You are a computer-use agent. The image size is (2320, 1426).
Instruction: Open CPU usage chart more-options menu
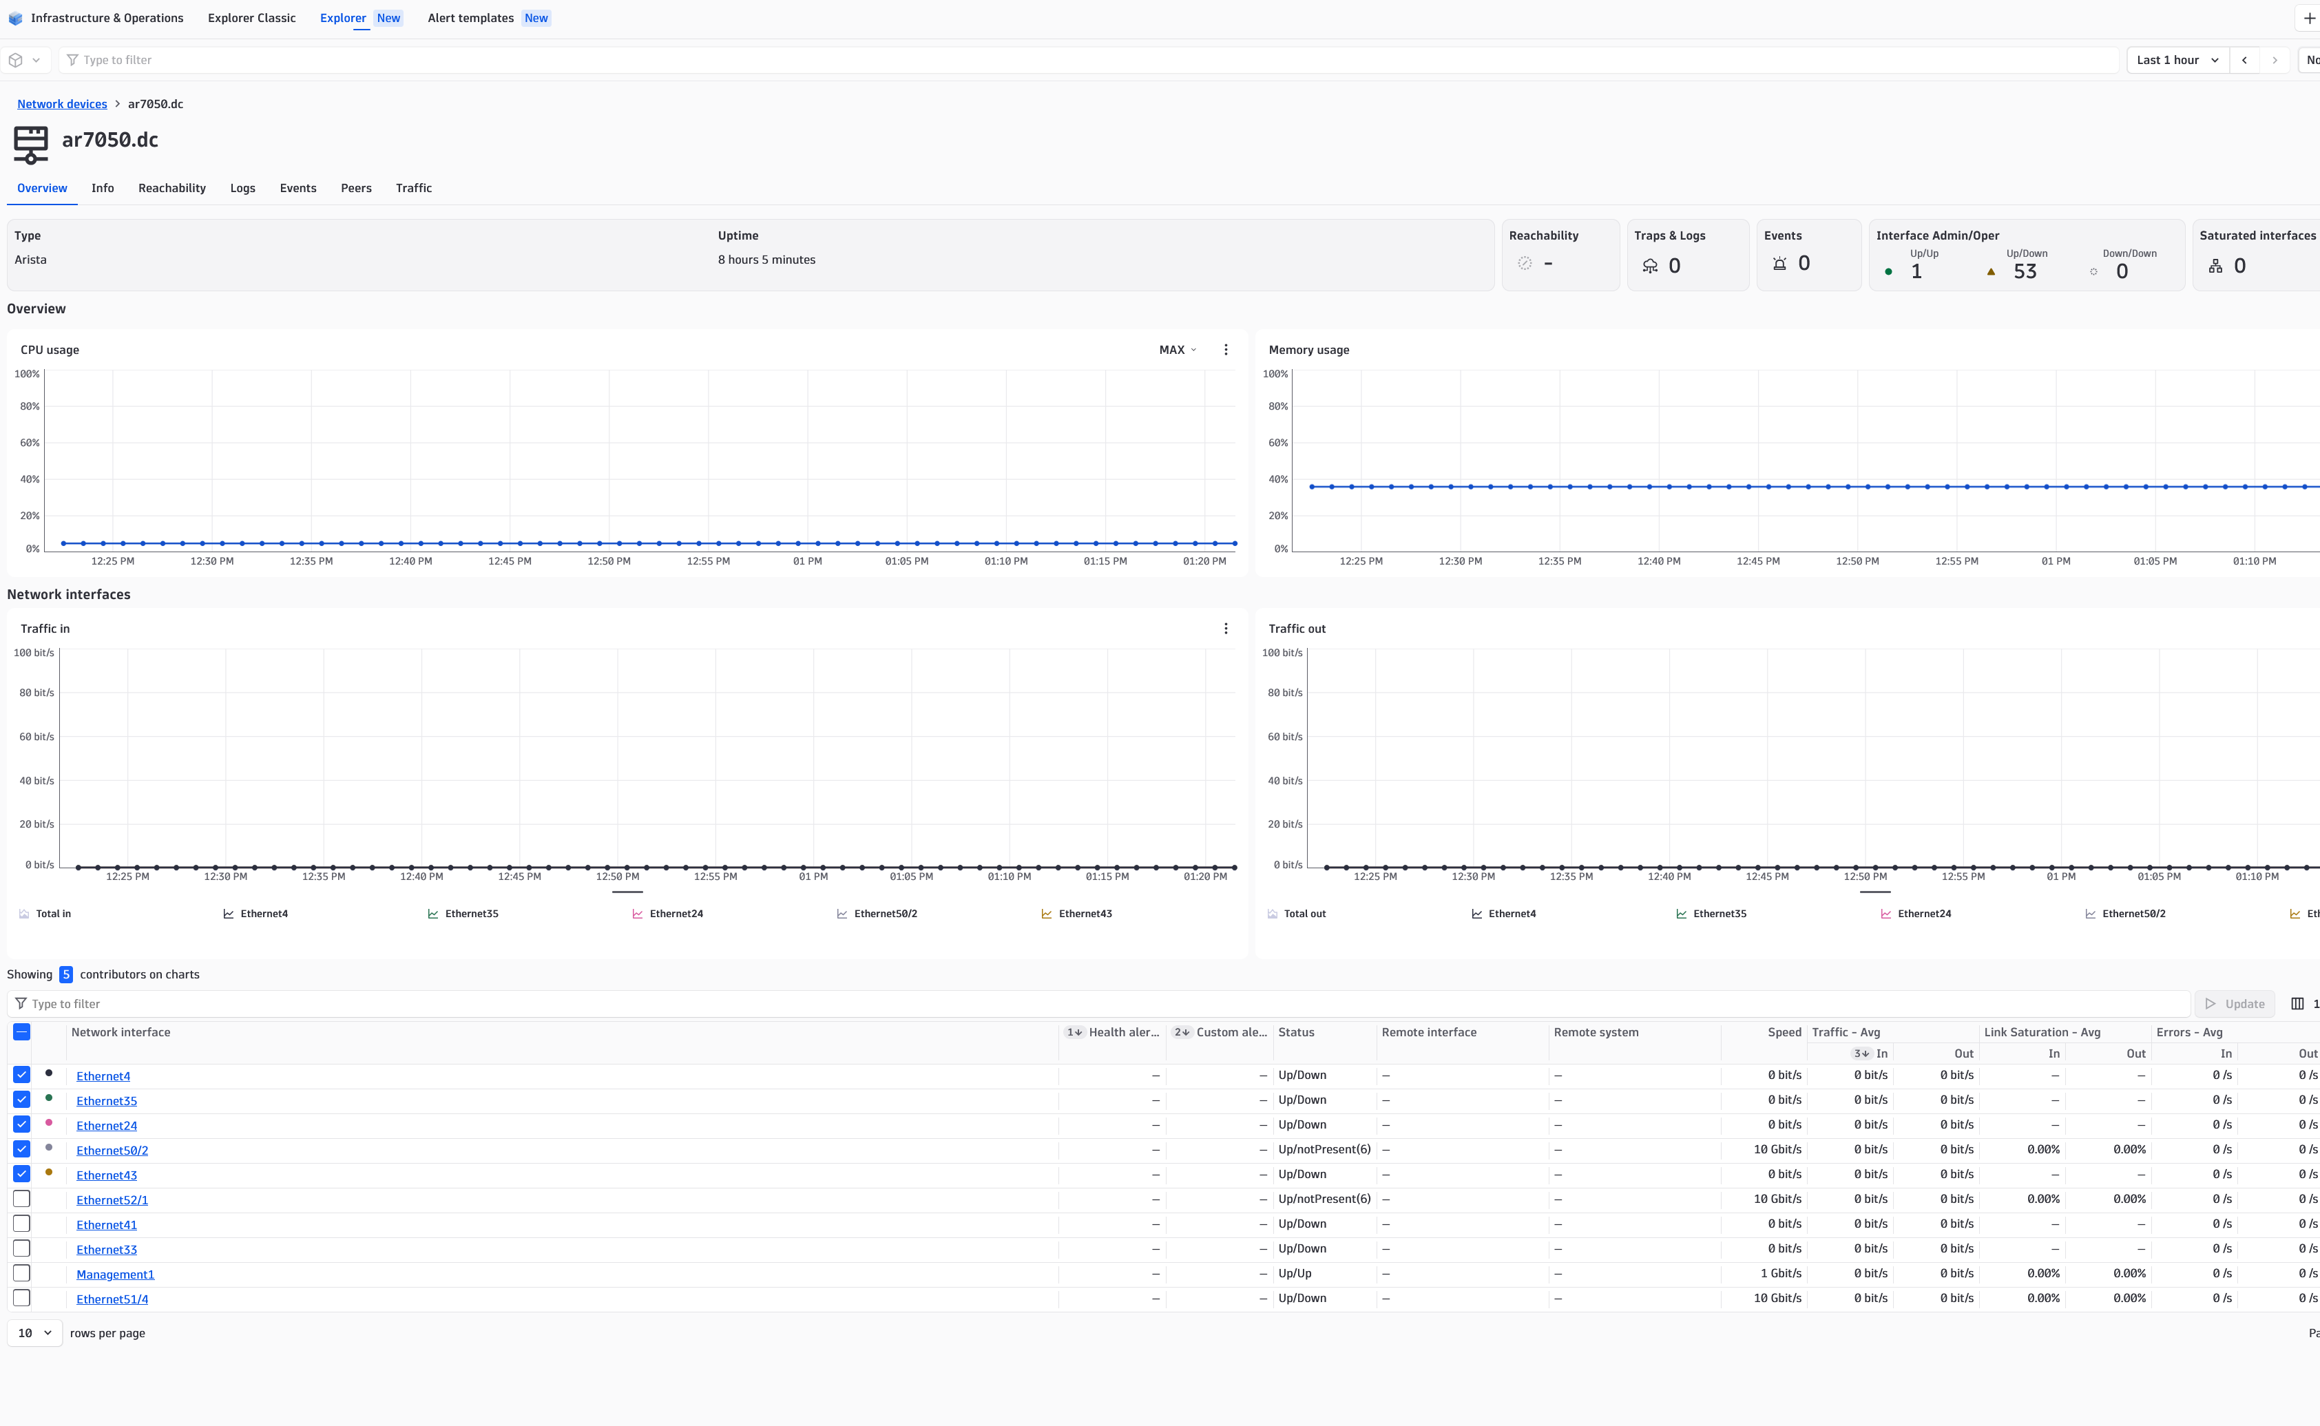coord(1225,350)
